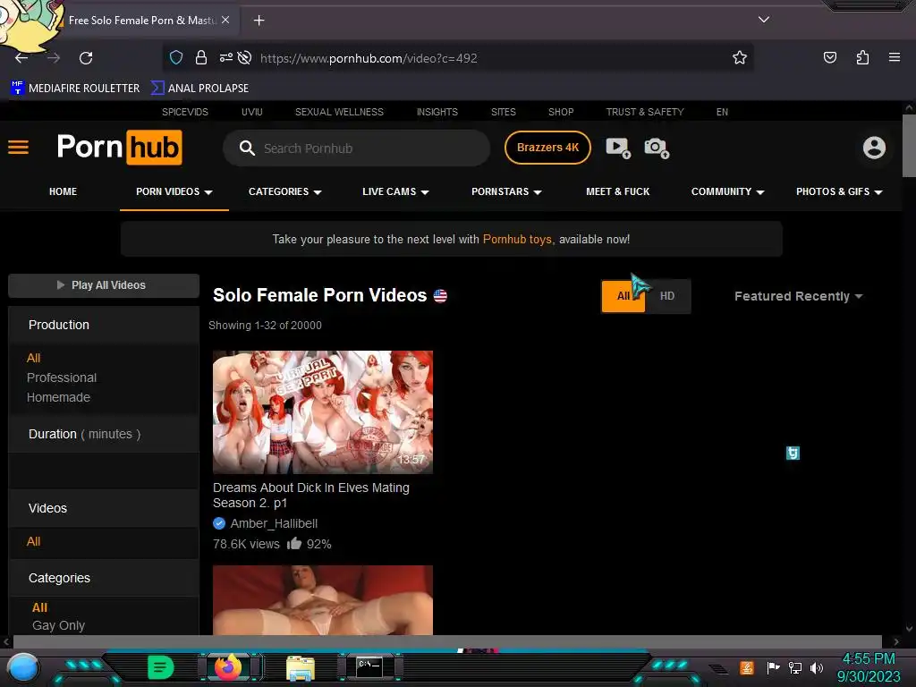This screenshot has width=916, height=687.
Task: Click the upload photo camera icon
Action: pyautogui.click(x=657, y=148)
